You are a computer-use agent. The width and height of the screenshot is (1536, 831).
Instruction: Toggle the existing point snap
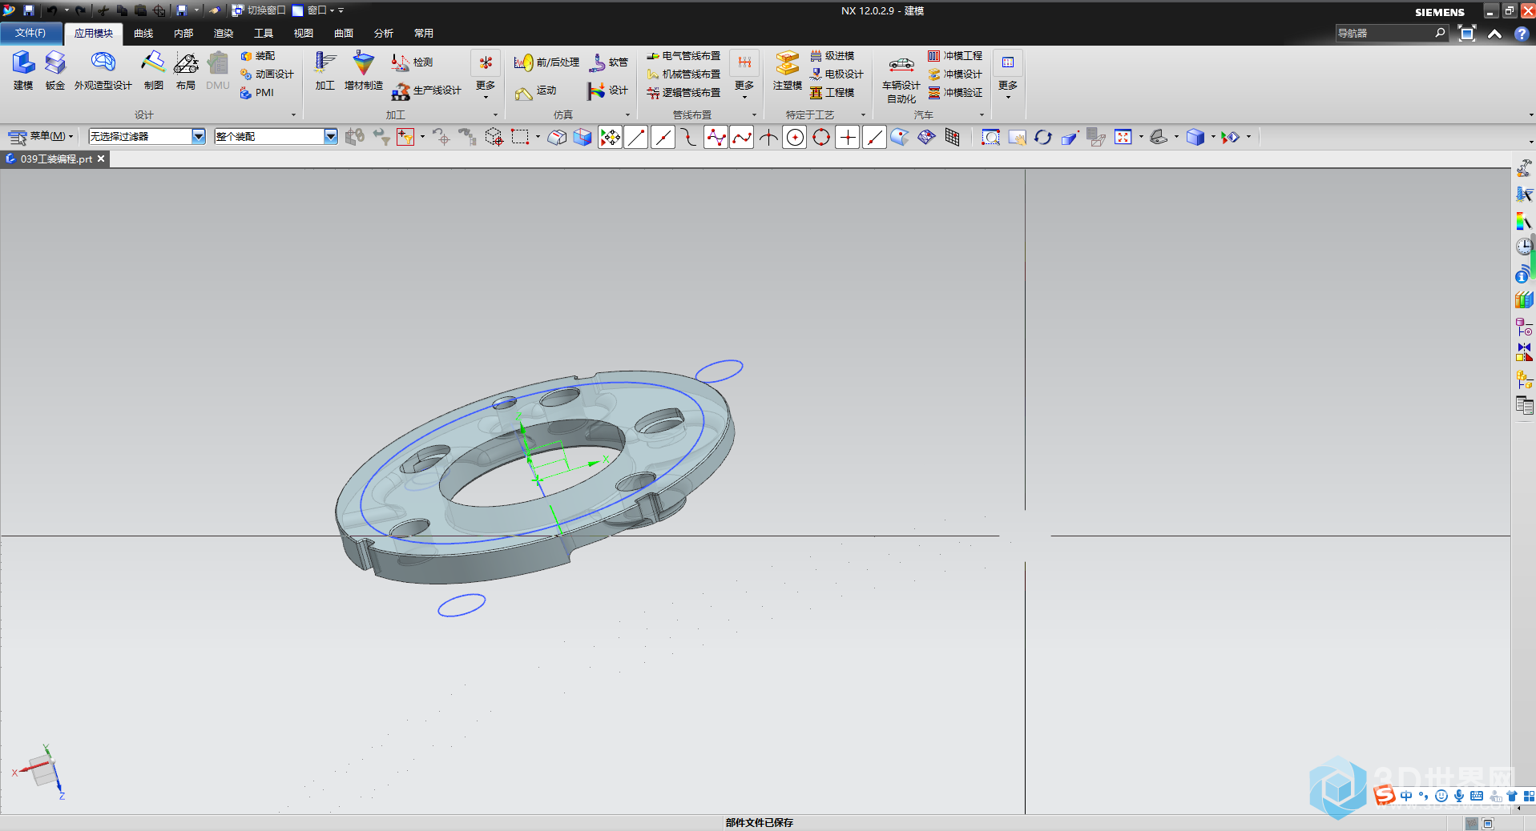pyautogui.click(x=848, y=138)
